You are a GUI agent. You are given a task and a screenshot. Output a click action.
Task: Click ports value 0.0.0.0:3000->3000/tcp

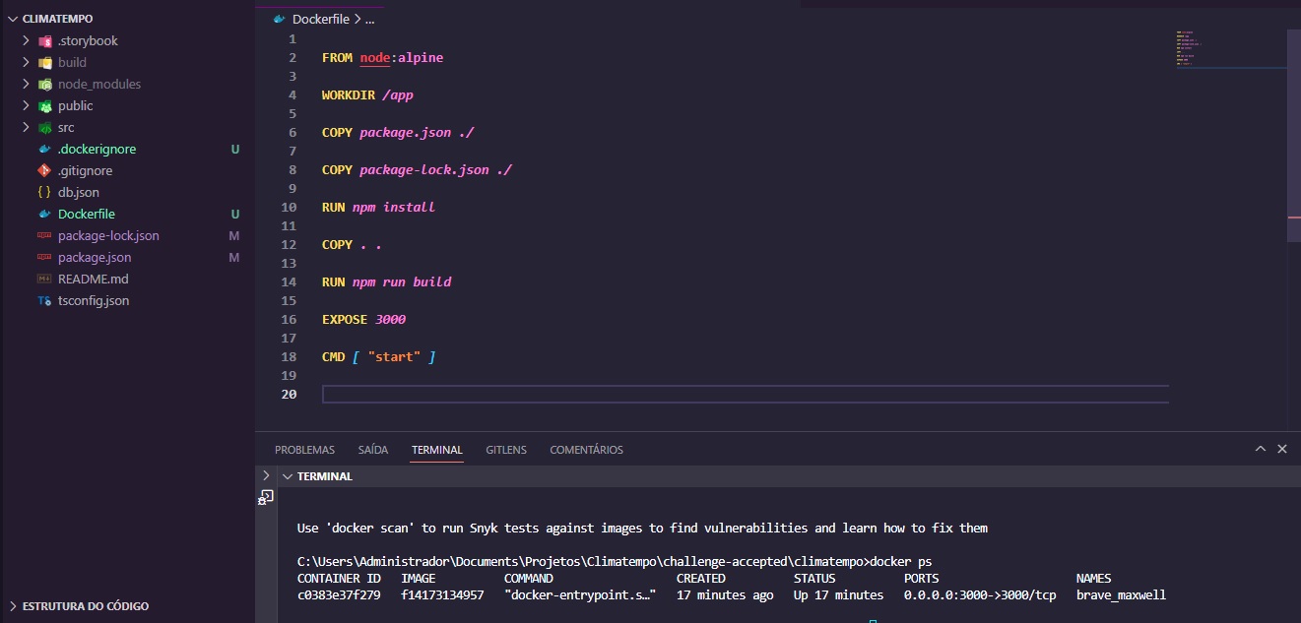(x=980, y=595)
